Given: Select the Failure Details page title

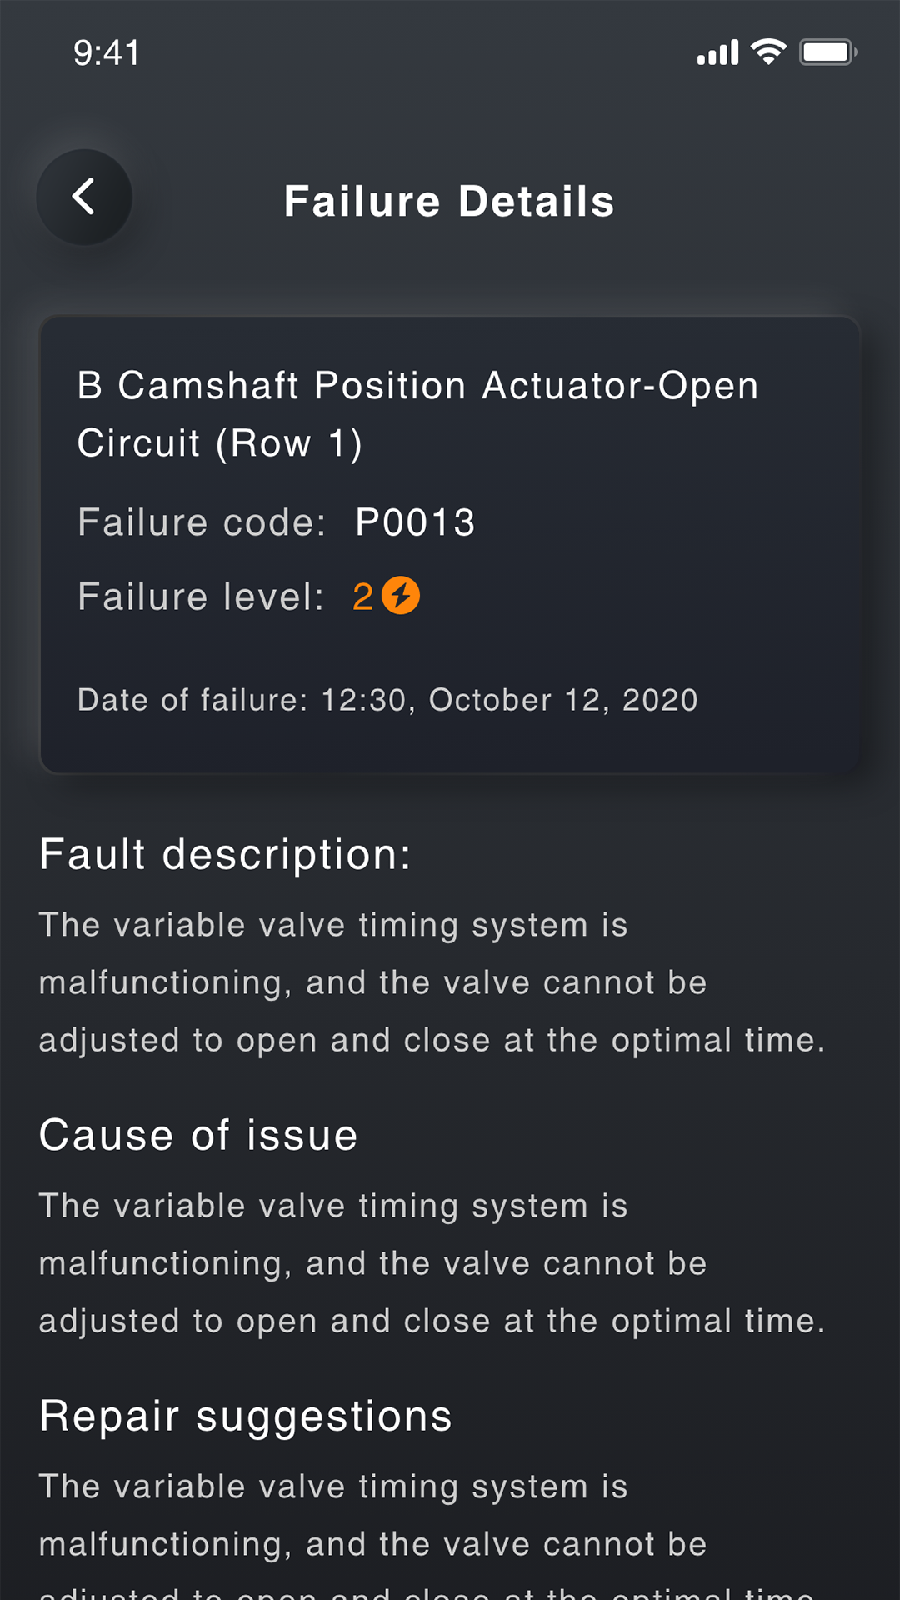Looking at the screenshot, I should (449, 202).
